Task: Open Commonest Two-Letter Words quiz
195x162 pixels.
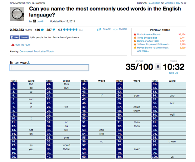Action: click(x=37, y=51)
